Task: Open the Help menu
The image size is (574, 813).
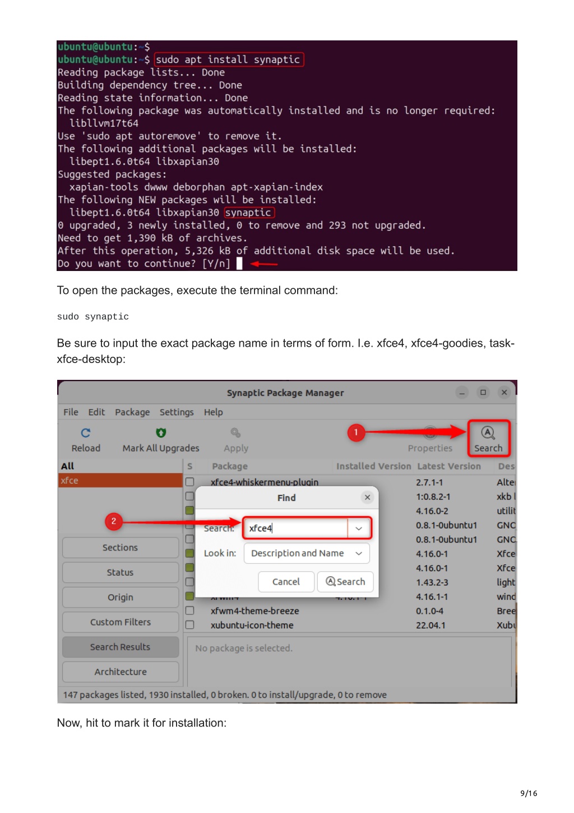Action: [213, 412]
